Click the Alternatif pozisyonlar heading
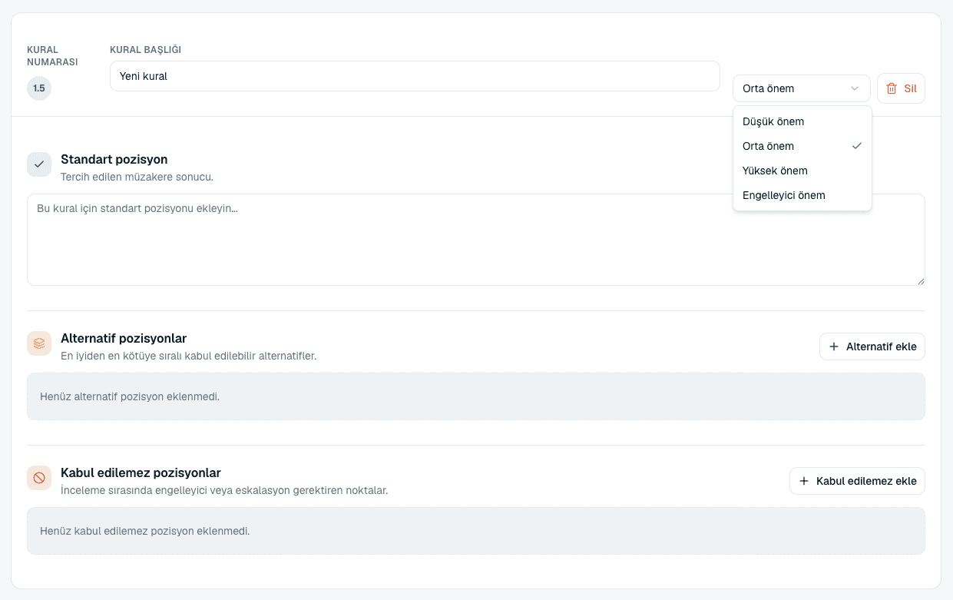Viewport: 953px width, 600px height. click(x=124, y=338)
